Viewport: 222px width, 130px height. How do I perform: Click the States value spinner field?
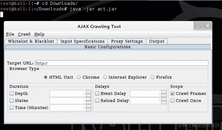click(68, 100)
